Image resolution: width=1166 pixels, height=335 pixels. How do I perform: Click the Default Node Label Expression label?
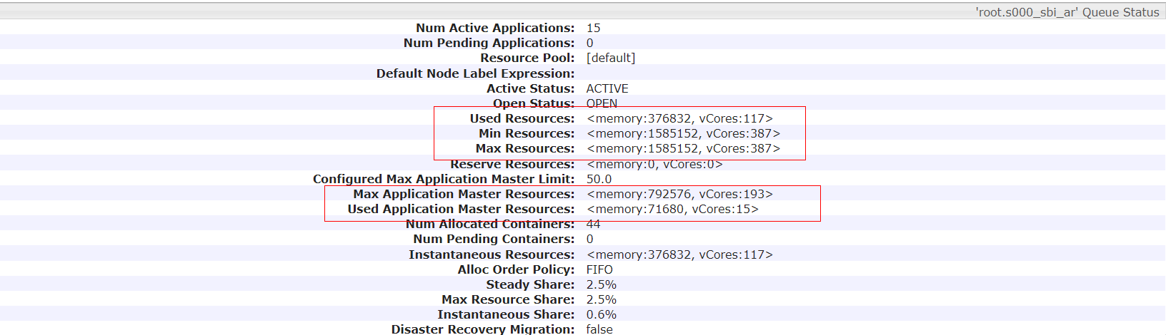(x=475, y=73)
